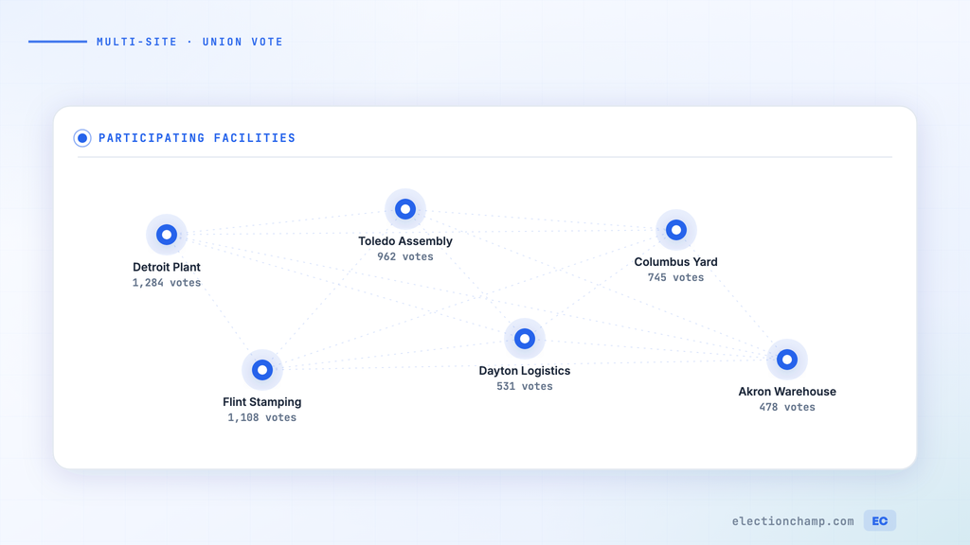Image resolution: width=970 pixels, height=545 pixels.
Task: Click the 1,108 votes under Flint Stamping
Action: 262,417
